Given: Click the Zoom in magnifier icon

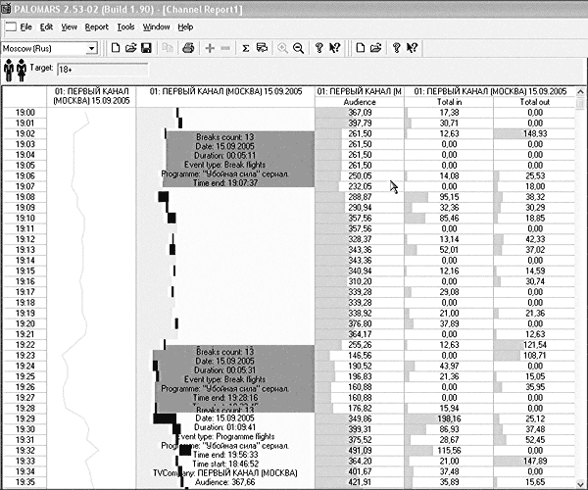Looking at the screenshot, I should (x=282, y=48).
